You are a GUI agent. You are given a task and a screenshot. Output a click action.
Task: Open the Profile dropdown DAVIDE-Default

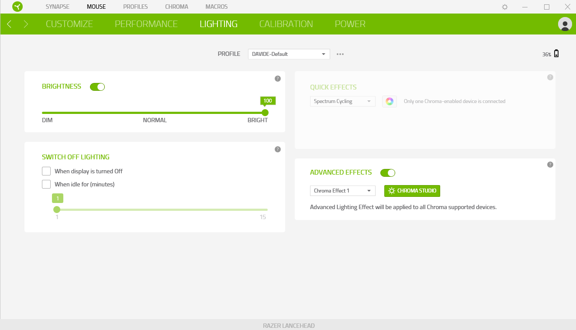289,54
